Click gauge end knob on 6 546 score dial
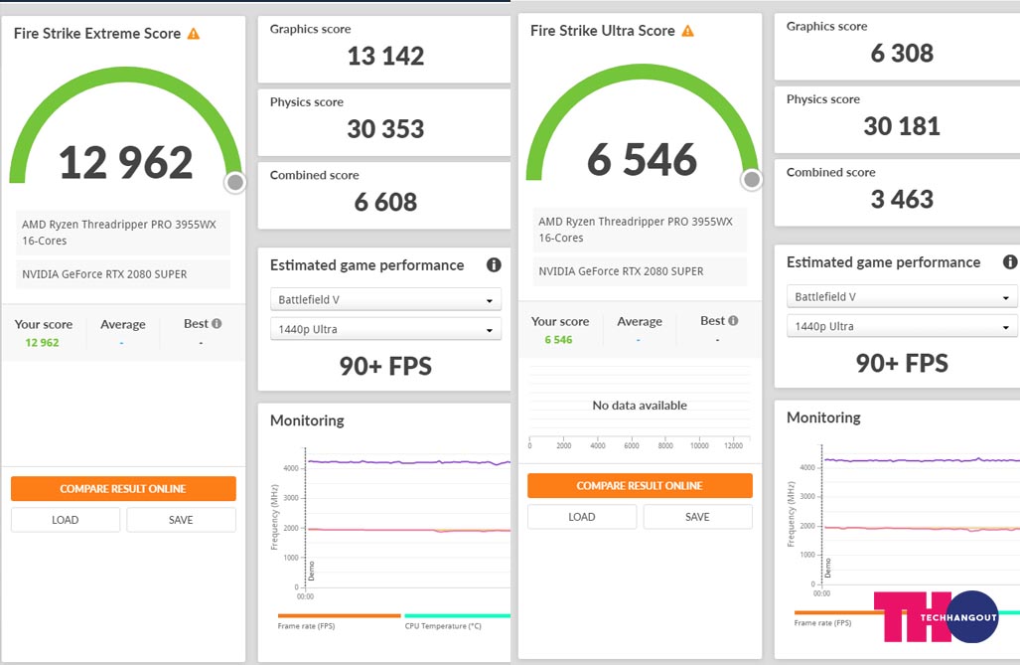This screenshot has height=665, width=1020. click(751, 179)
